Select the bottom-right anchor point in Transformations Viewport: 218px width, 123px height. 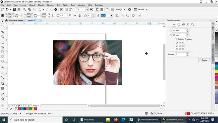click(183, 49)
